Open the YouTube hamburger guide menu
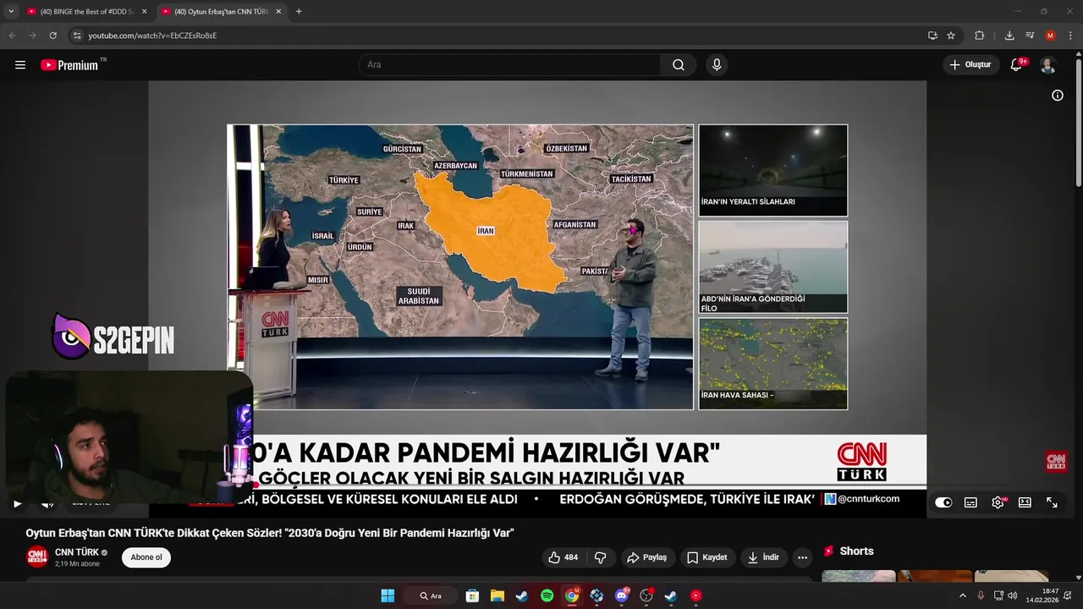 click(x=20, y=65)
